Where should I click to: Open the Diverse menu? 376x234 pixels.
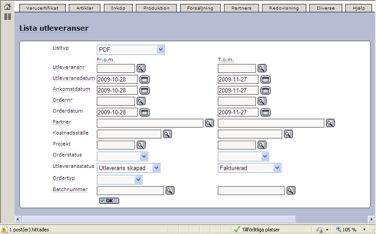coord(326,8)
